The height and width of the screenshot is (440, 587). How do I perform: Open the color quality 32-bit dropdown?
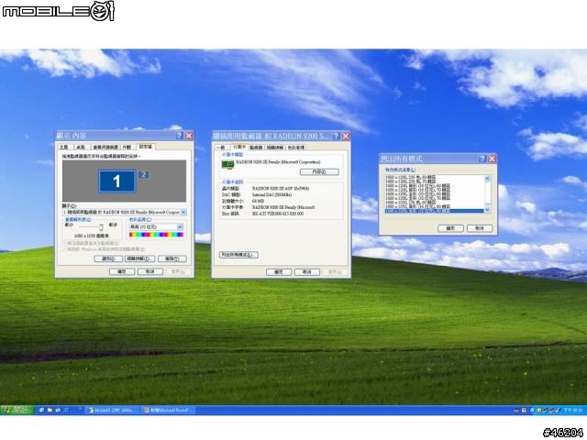click(x=156, y=227)
